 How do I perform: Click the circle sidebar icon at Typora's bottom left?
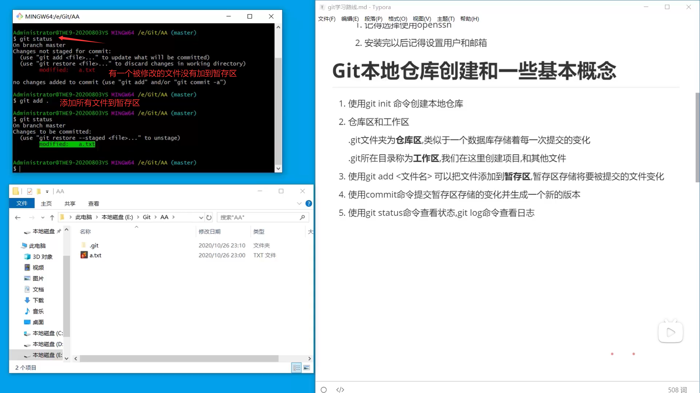pos(323,390)
